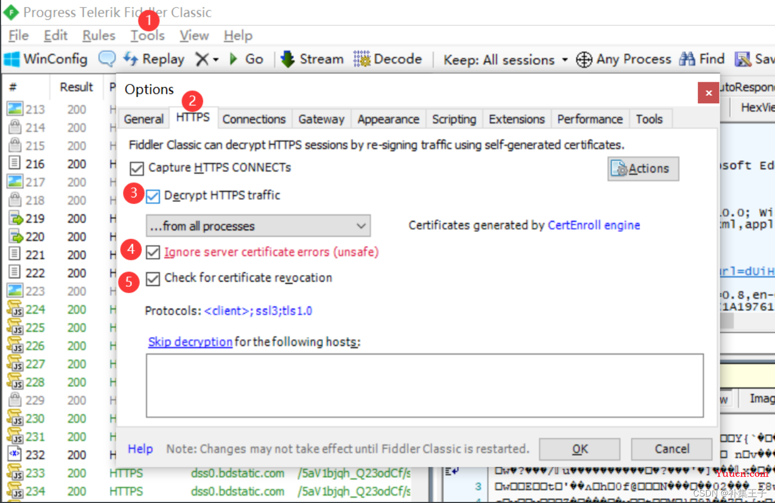Image resolution: width=775 pixels, height=503 pixels.
Task: Click the Skip decryption link
Action: pos(190,342)
